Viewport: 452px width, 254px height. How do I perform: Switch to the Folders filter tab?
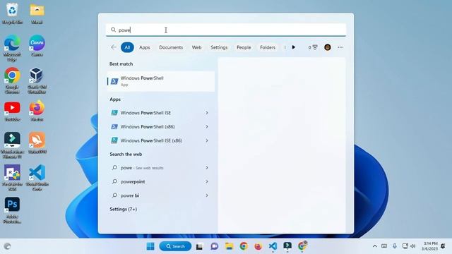pyautogui.click(x=268, y=47)
